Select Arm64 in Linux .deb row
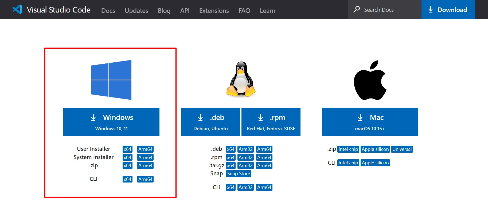 [264, 149]
